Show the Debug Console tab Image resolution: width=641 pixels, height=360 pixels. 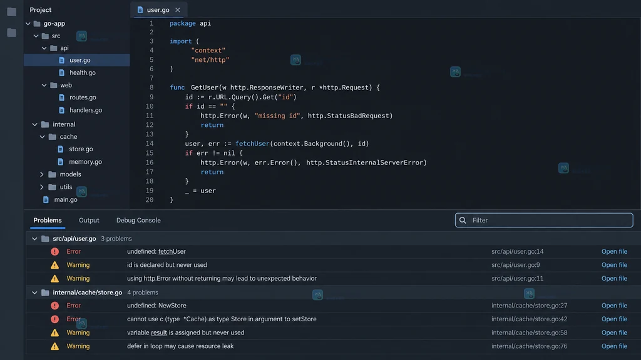(x=138, y=221)
